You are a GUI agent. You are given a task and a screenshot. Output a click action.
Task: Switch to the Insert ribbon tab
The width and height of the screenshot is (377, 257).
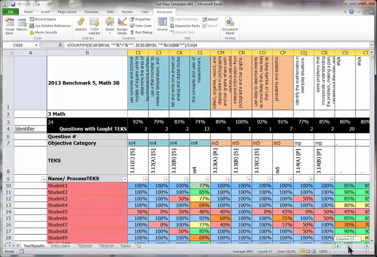pyautogui.click(x=45, y=12)
